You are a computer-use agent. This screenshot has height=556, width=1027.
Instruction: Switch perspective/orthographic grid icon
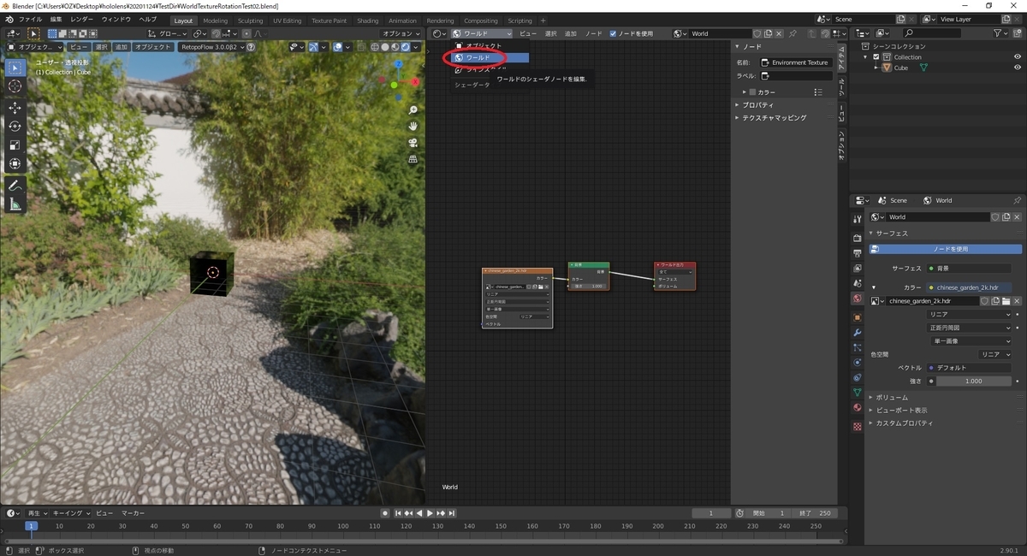tap(413, 159)
